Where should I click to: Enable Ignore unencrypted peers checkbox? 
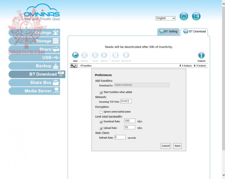101,112
